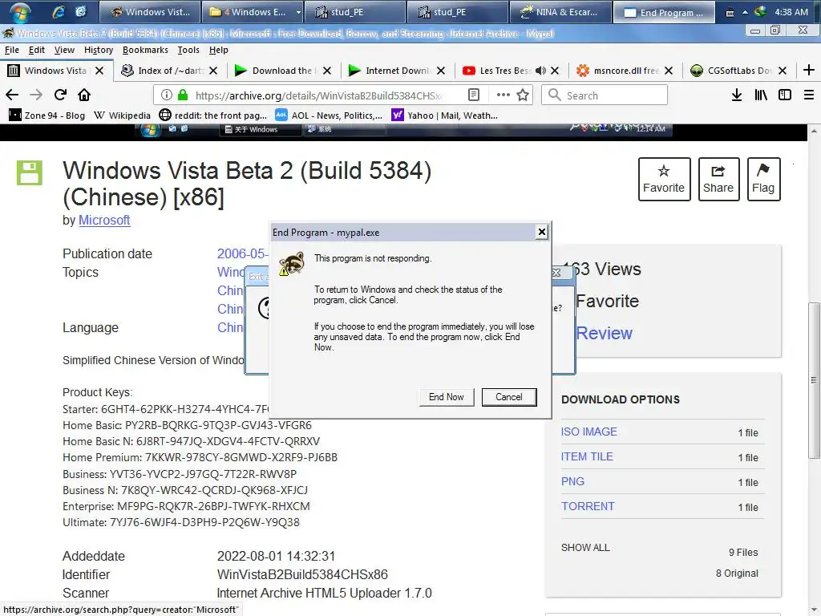
Task: Bookmark this page with the star icon
Action: 523,95
